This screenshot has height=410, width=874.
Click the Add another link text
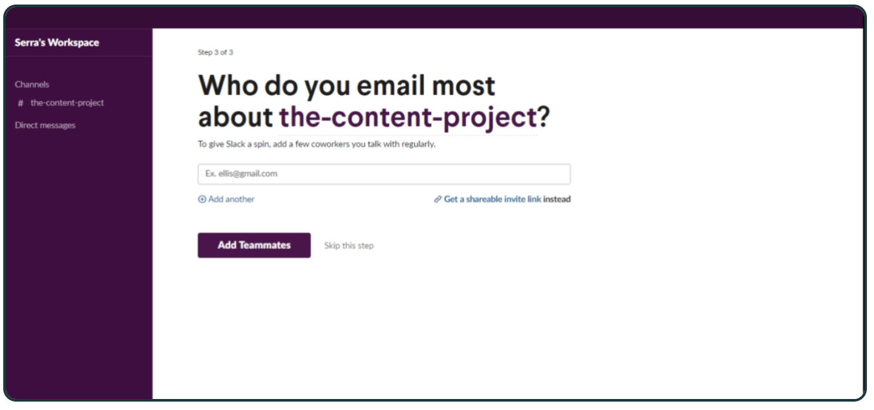(x=231, y=200)
